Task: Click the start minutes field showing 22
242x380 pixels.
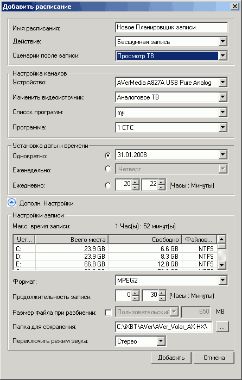Action: [150, 184]
